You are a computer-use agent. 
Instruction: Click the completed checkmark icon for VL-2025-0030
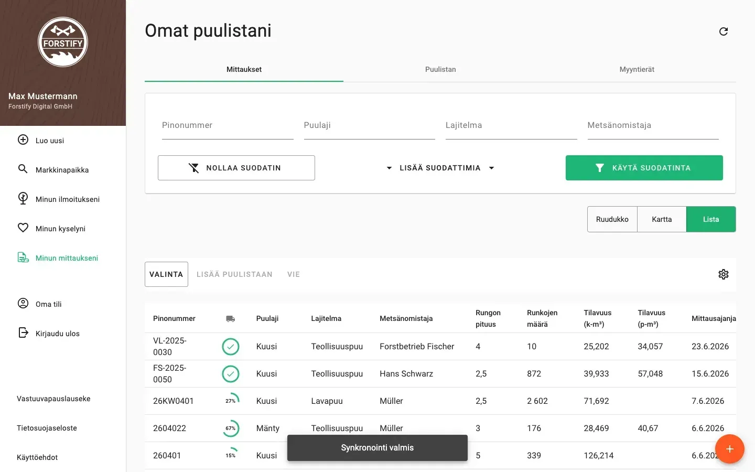231,347
